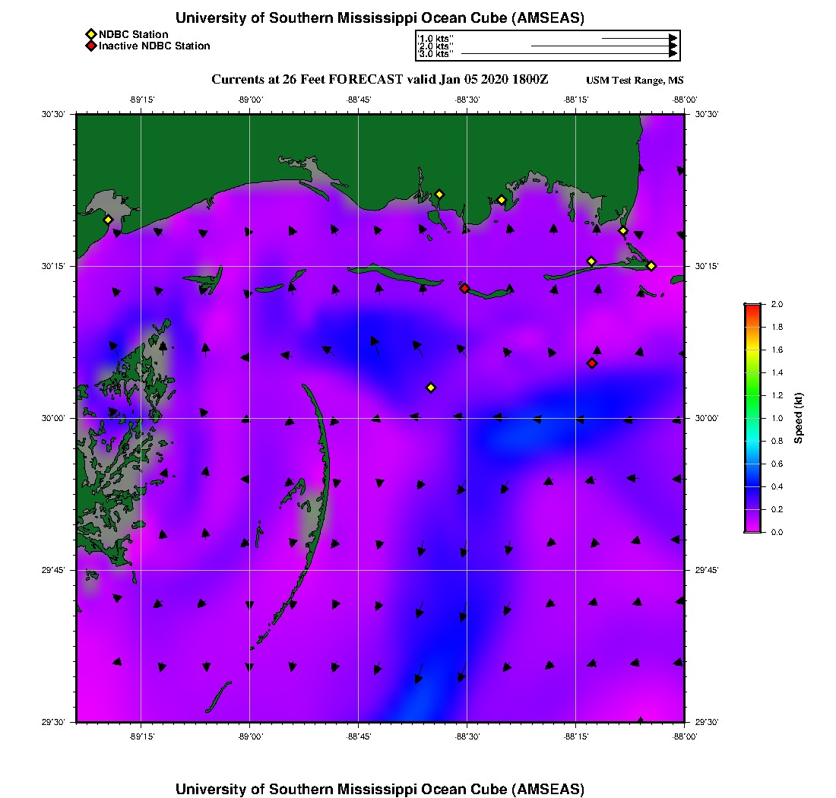Click the 1.0 kts reference arrow in scale legend
Image resolution: width=836 pixels, height=798 pixels.
638,38
